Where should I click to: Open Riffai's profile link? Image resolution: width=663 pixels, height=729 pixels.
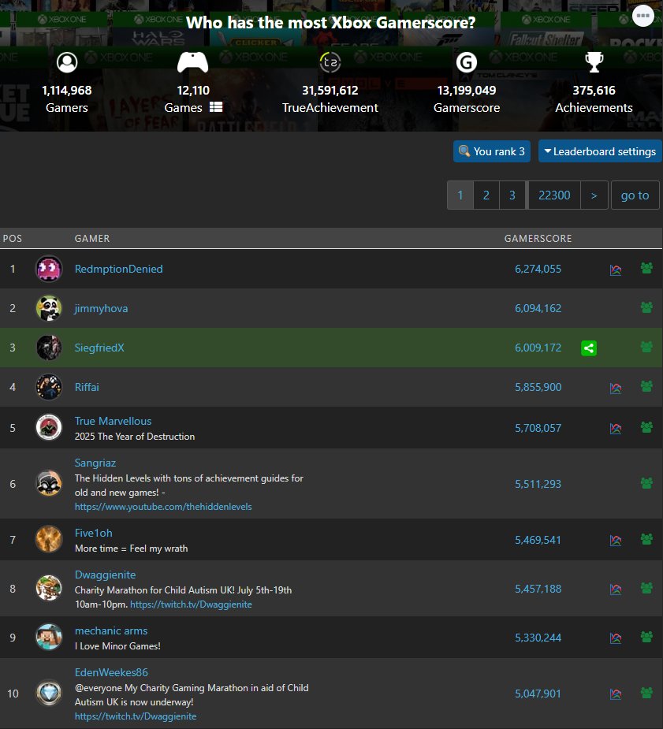[x=87, y=387]
